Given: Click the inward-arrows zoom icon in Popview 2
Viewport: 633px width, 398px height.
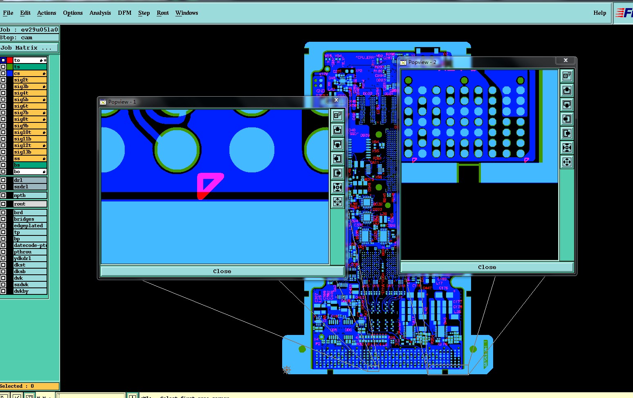Looking at the screenshot, I should (567, 148).
